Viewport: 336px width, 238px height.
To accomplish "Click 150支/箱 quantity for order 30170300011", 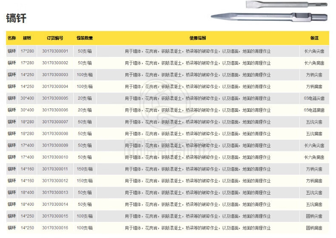I will pos(85,169).
